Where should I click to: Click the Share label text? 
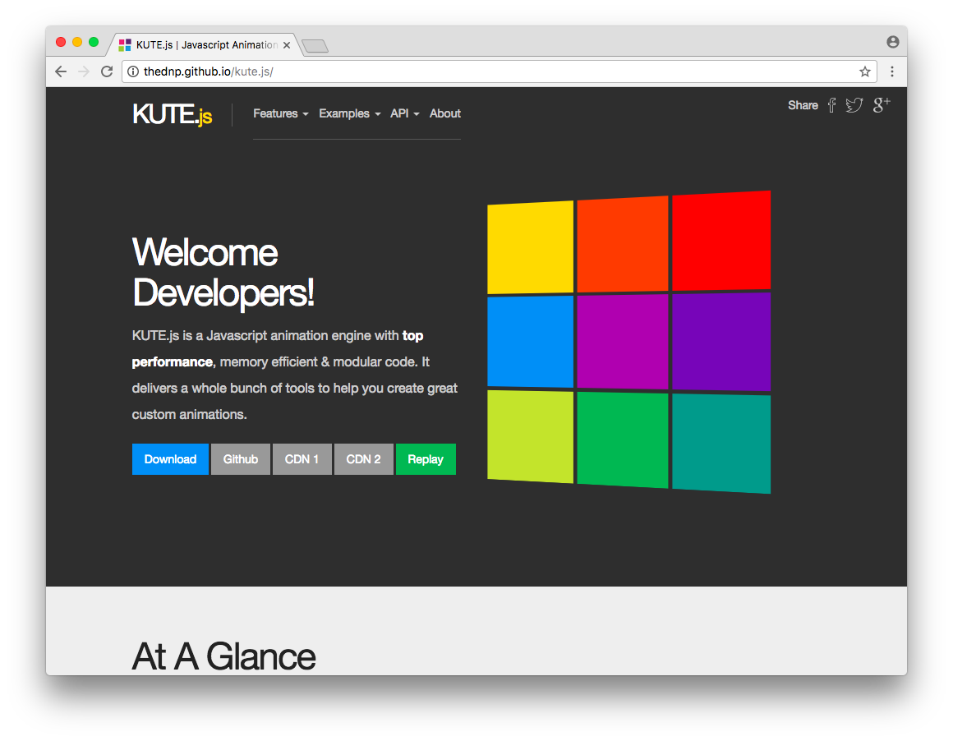803,105
